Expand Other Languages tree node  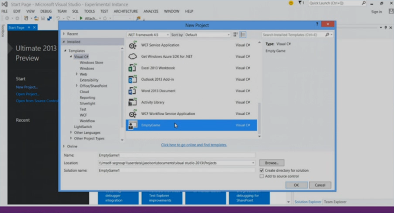coord(71,132)
